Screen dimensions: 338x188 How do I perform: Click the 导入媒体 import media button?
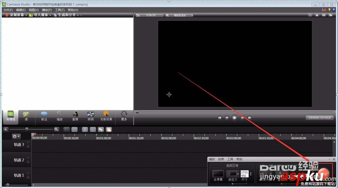[x=39, y=15]
